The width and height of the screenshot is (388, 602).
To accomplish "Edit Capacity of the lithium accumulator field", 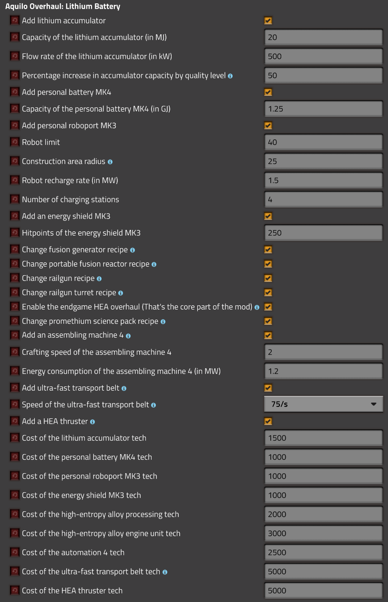I will (324, 37).
